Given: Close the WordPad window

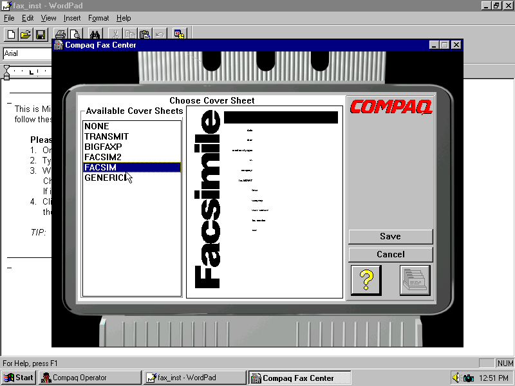Looking at the screenshot, I should coord(508,6).
